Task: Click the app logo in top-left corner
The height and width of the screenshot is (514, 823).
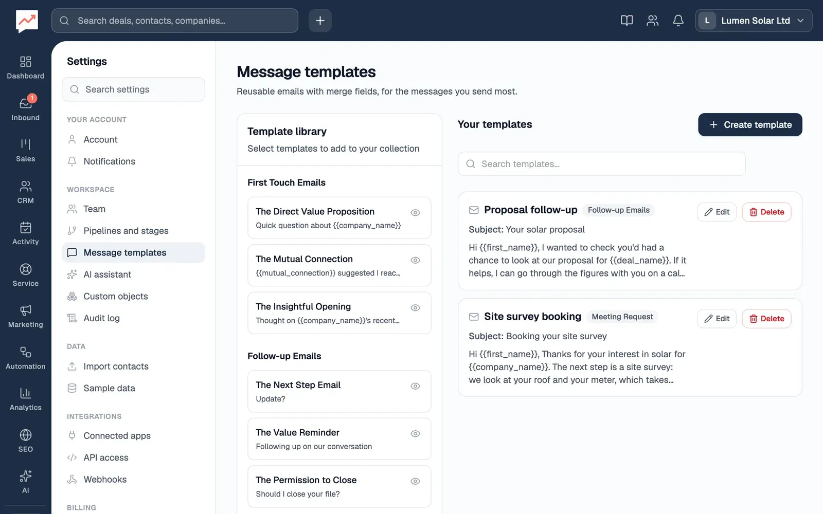Action: click(x=27, y=21)
